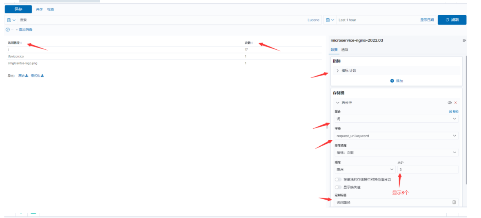
Task: Open the 共享 menu
Action: 39,9
